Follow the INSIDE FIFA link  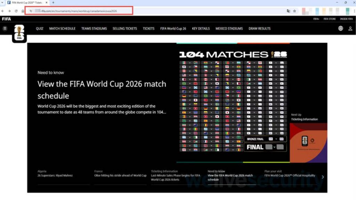pos(346,19)
